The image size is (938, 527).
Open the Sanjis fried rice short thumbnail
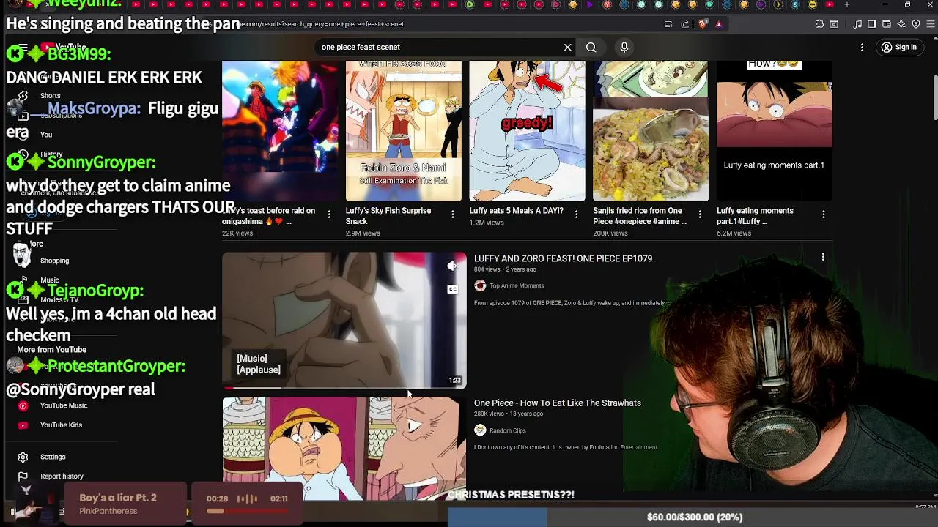[651, 131]
